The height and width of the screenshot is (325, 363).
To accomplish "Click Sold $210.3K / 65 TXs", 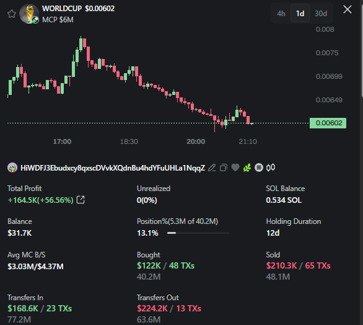I will click(x=299, y=265).
